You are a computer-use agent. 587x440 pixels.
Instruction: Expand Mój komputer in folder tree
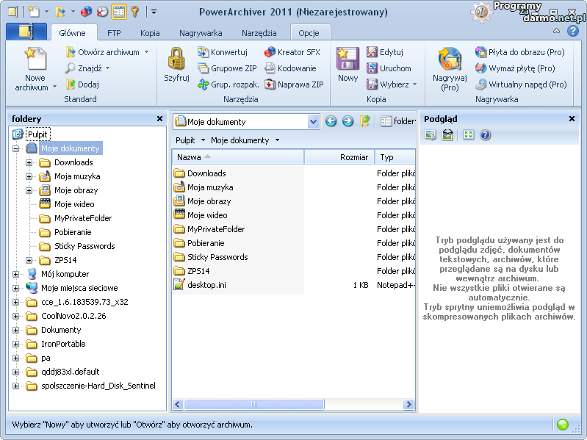click(16, 274)
